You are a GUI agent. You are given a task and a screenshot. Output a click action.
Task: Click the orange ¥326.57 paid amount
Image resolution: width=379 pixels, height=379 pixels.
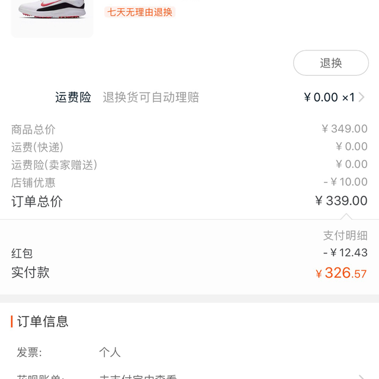(x=341, y=273)
